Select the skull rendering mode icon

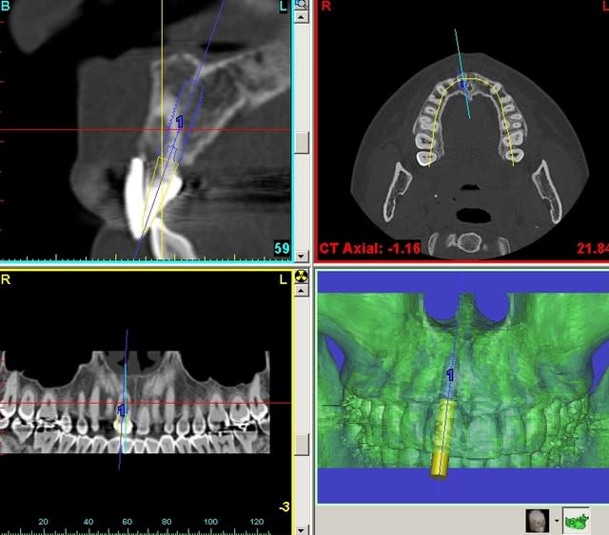point(537,520)
